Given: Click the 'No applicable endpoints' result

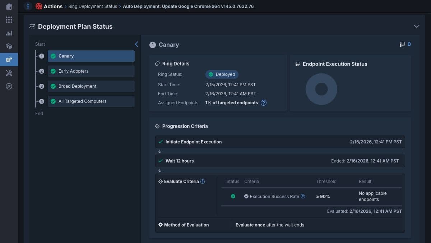Looking at the screenshot, I should coord(373,196).
